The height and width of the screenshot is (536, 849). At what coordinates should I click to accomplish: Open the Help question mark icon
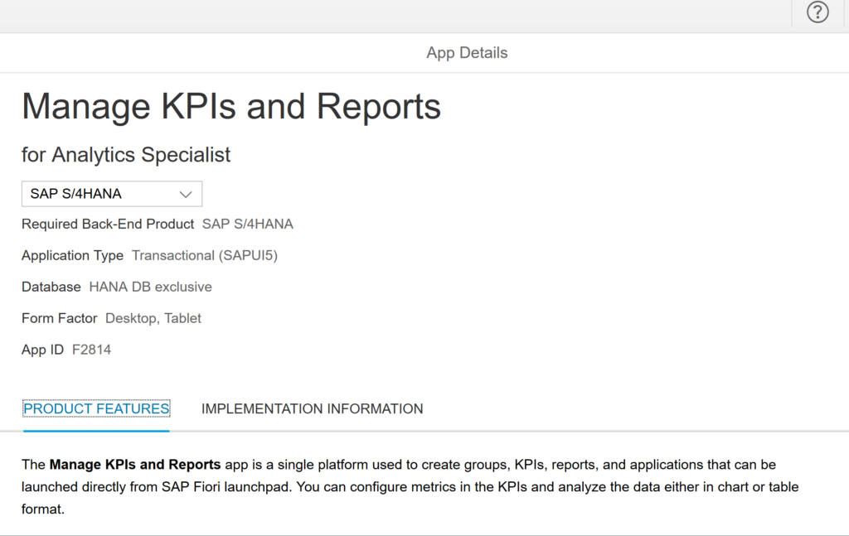[x=817, y=12]
